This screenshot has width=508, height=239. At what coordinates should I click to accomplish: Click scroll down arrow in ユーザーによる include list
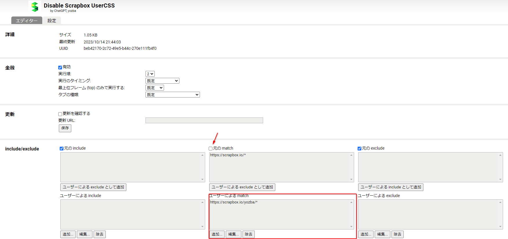(x=203, y=227)
